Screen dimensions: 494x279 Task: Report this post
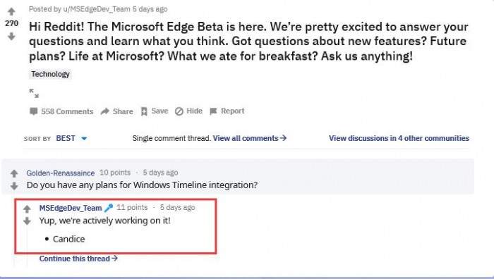(227, 111)
